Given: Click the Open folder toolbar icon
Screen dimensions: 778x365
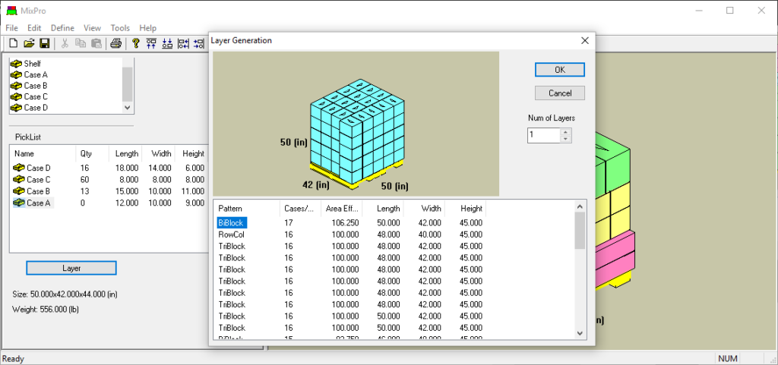Looking at the screenshot, I should [30, 43].
